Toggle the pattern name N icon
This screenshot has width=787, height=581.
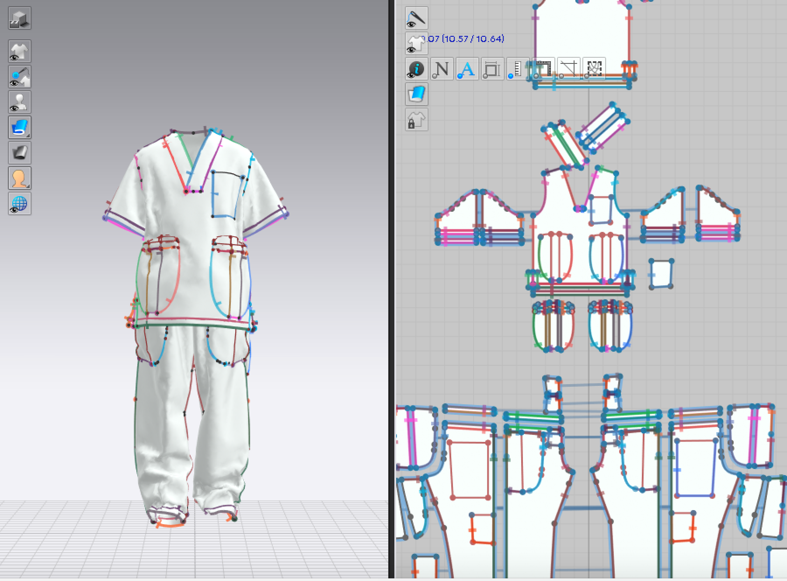442,69
